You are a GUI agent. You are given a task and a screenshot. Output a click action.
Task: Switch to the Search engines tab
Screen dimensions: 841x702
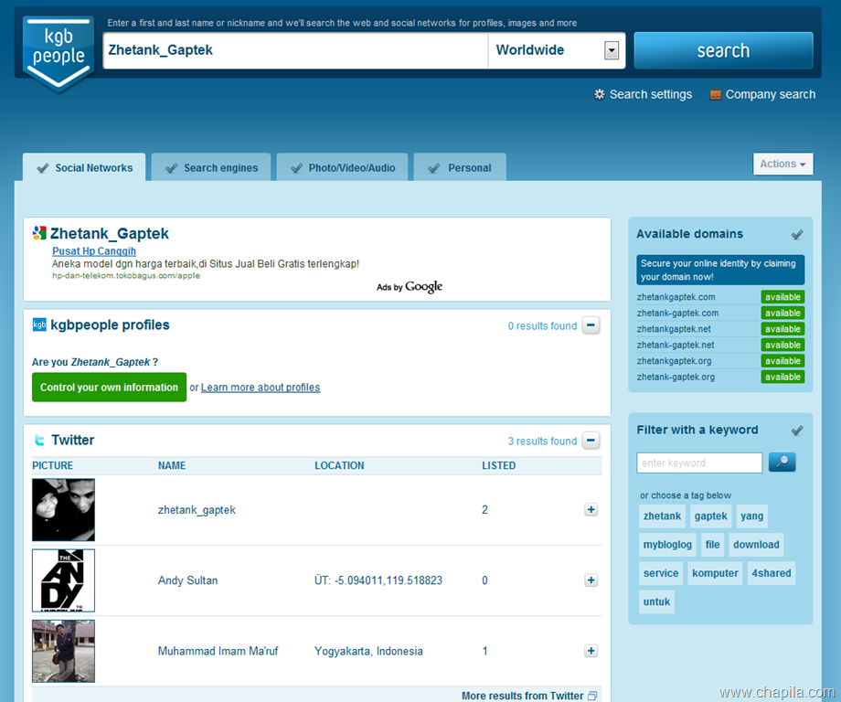click(x=211, y=167)
